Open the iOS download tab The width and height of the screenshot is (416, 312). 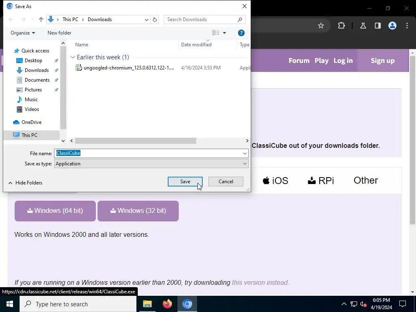point(275,181)
